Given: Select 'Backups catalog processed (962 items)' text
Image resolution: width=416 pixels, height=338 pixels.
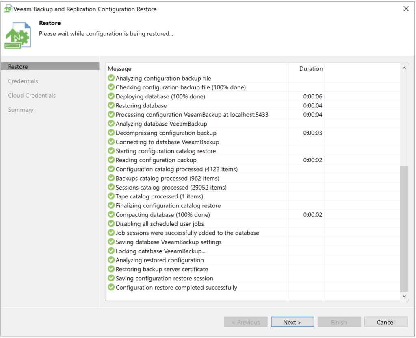Looking at the screenshot, I should point(167,178).
